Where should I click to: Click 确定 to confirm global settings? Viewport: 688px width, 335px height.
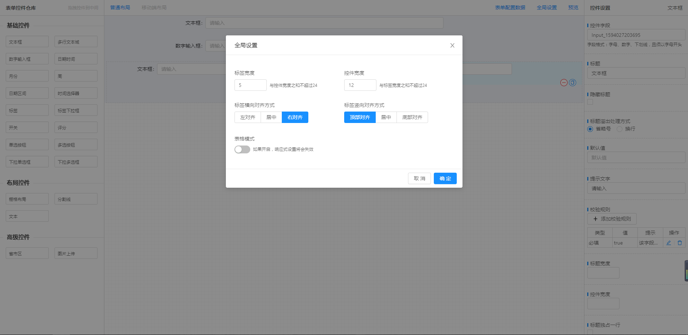pyautogui.click(x=445, y=178)
